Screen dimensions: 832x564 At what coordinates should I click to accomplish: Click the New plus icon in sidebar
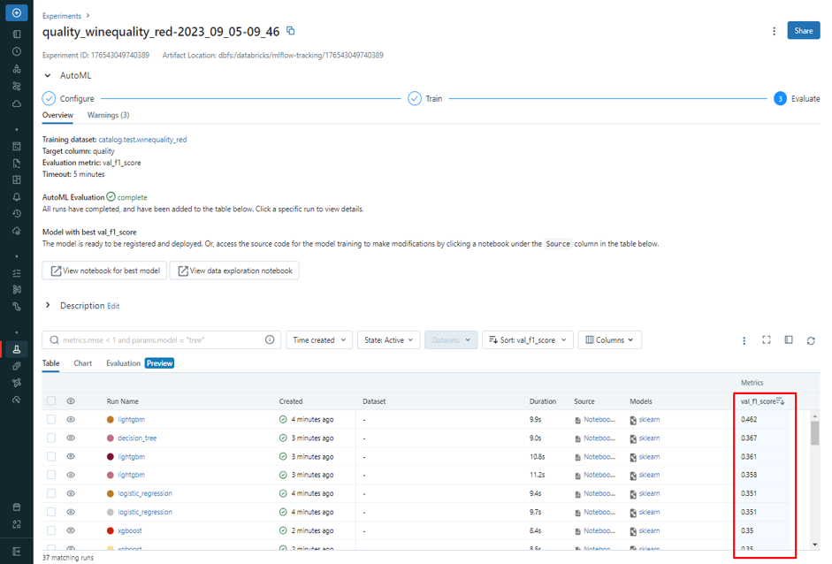pyautogui.click(x=16, y=14)
